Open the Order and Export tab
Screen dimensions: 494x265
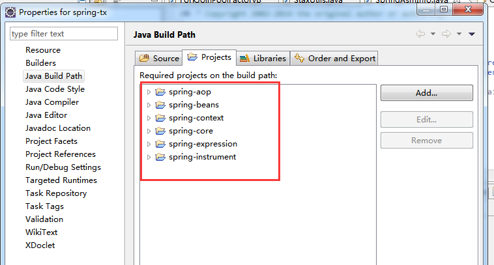pos(334,58)
